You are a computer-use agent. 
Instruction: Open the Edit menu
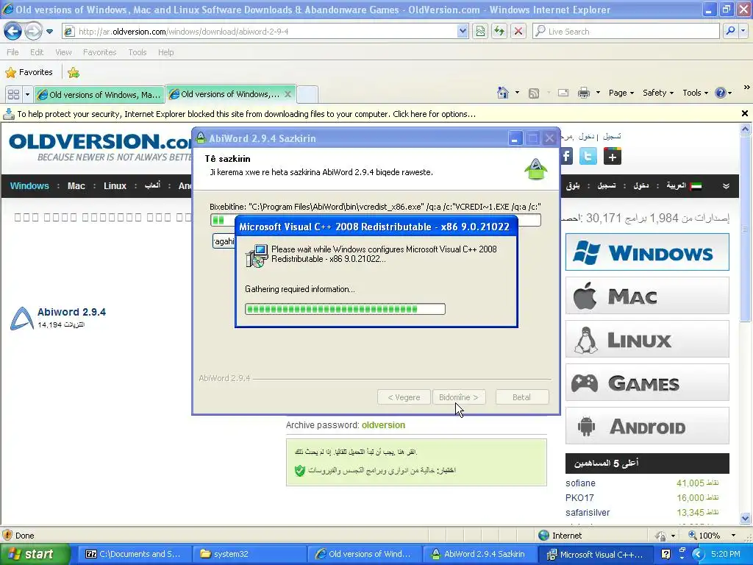[x=37, y=52]
